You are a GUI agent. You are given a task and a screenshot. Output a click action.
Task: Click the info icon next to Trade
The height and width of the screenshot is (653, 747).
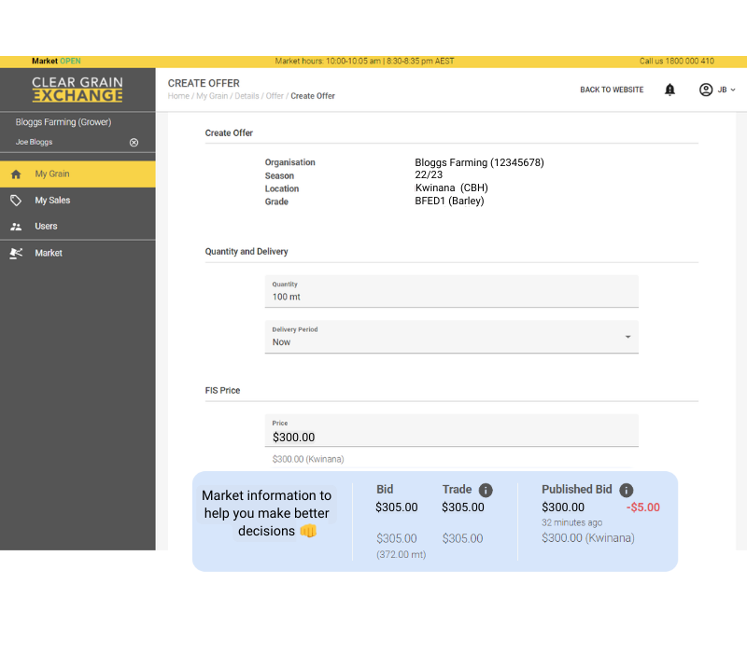(x=486, y=489)
